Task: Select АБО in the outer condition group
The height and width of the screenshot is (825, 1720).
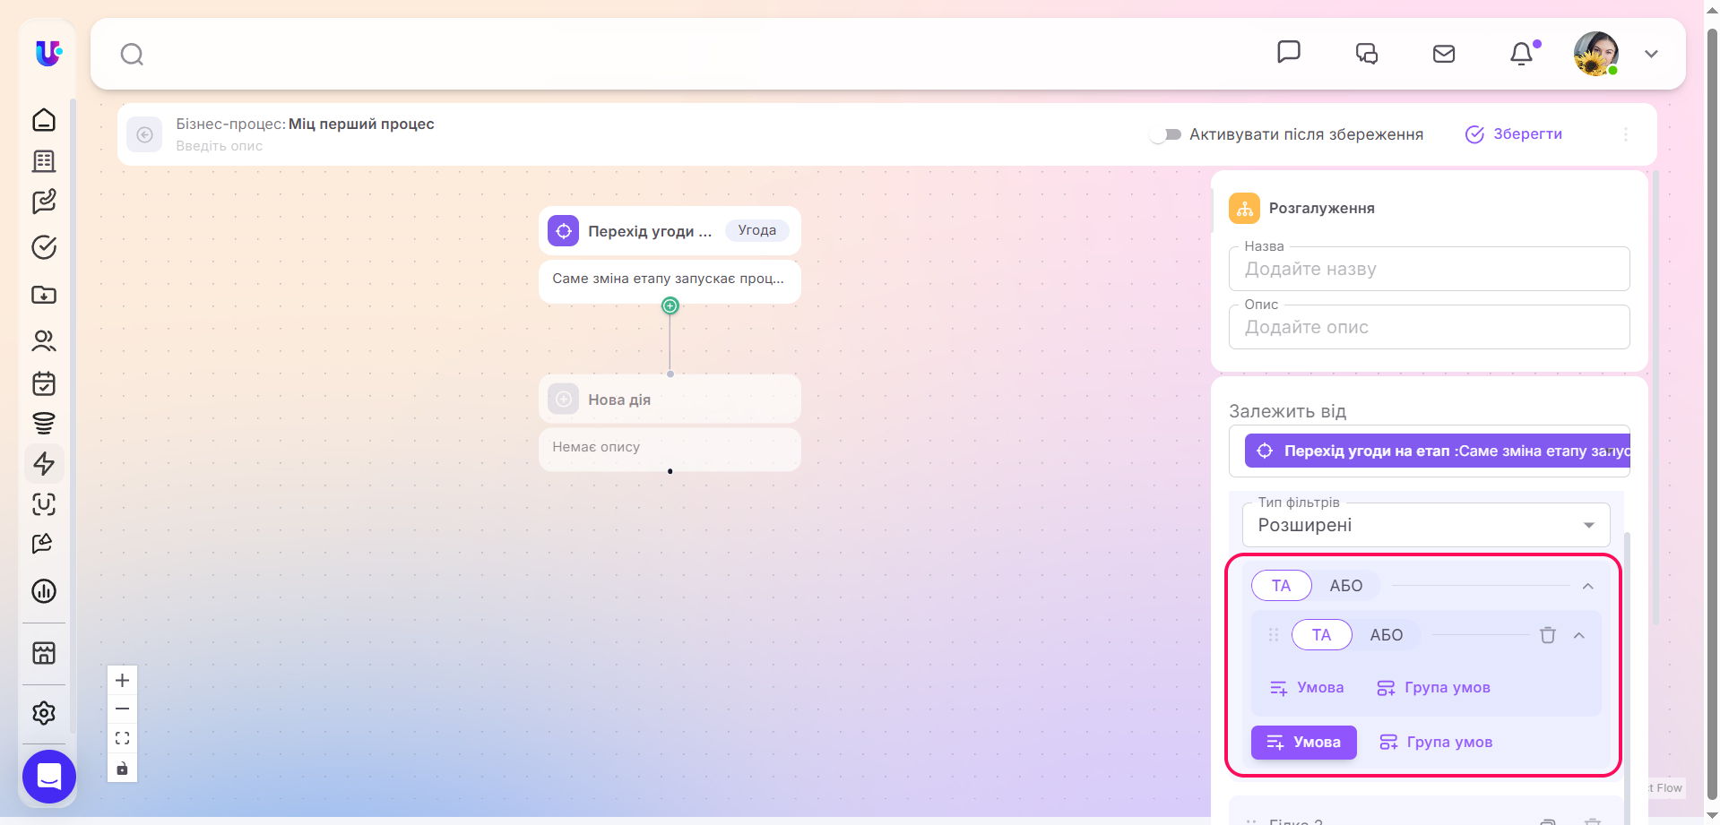Action: (1345, 586)
